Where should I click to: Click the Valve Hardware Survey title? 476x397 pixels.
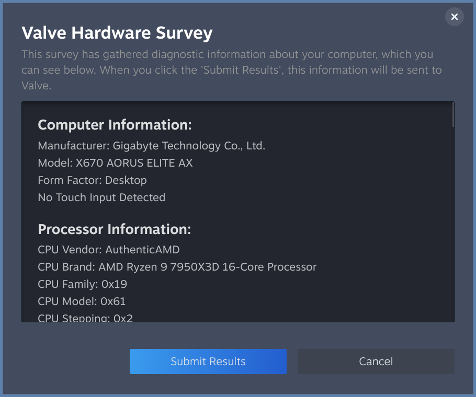coord(117,33)
